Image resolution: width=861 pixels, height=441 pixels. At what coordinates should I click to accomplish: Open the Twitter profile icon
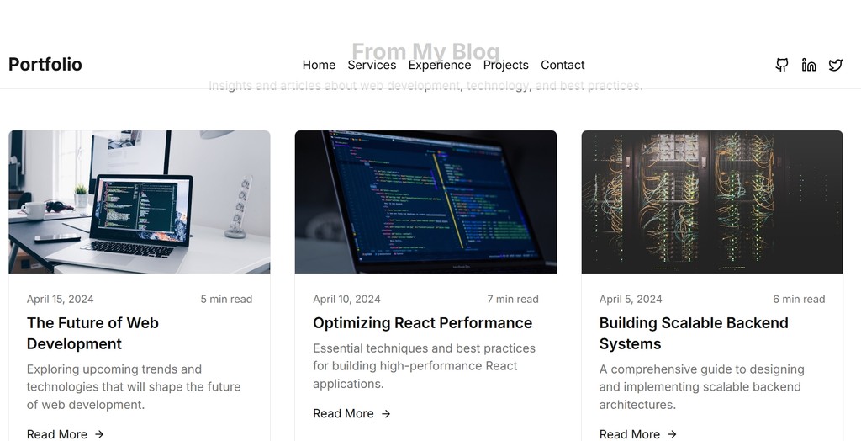coord(836,65)
